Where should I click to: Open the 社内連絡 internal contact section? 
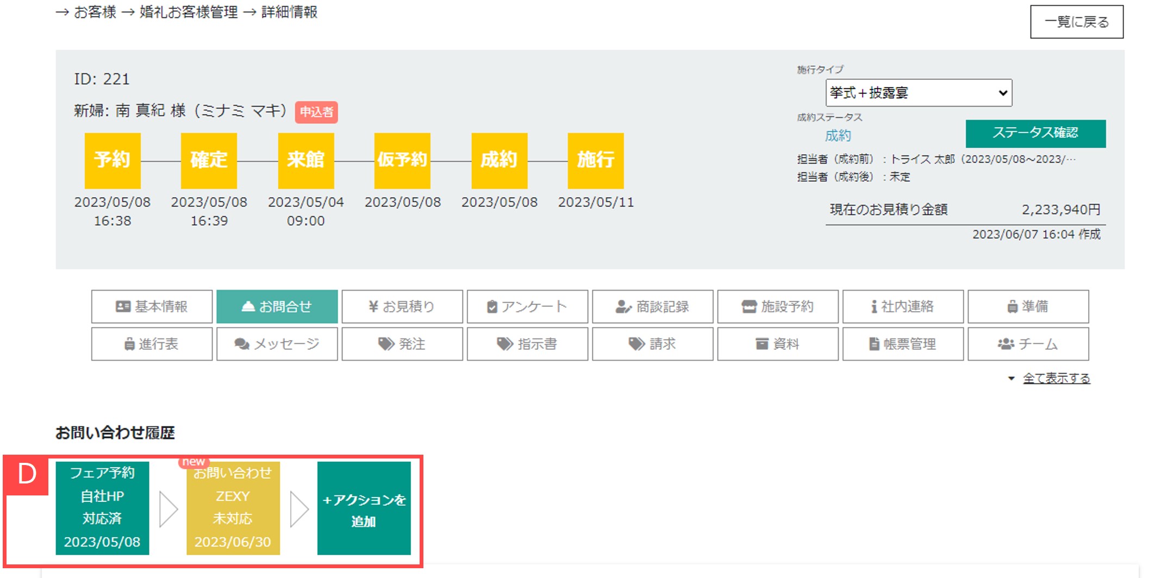click(x=902, y=306)
